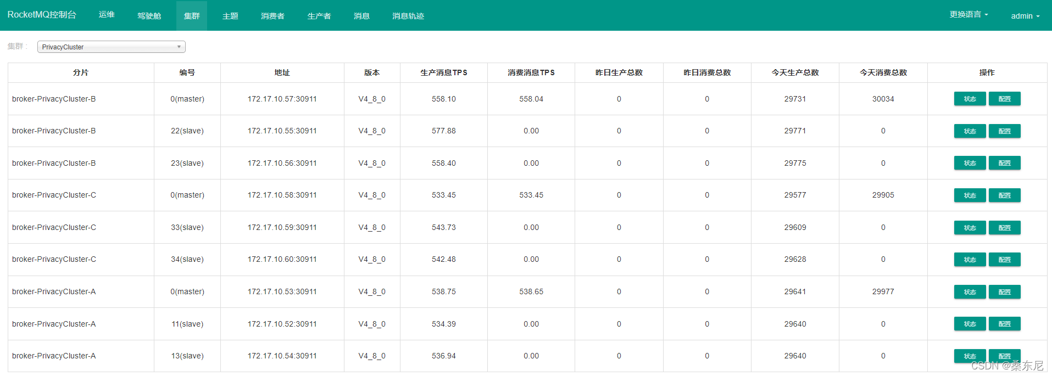Viewport: 1052px width, 376px height.
Task: Select address cell 172.17.10.57:30911
Action: [282, 99]
